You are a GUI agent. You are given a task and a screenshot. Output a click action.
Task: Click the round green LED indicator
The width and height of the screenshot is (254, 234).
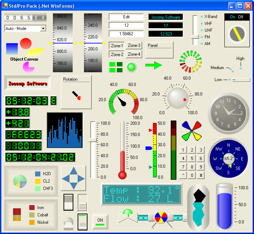coord(131,67)
